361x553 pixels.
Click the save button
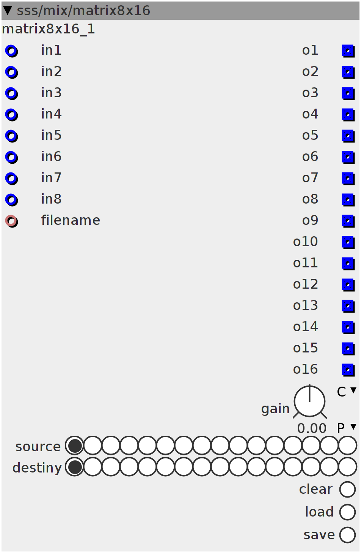(348, 535)
